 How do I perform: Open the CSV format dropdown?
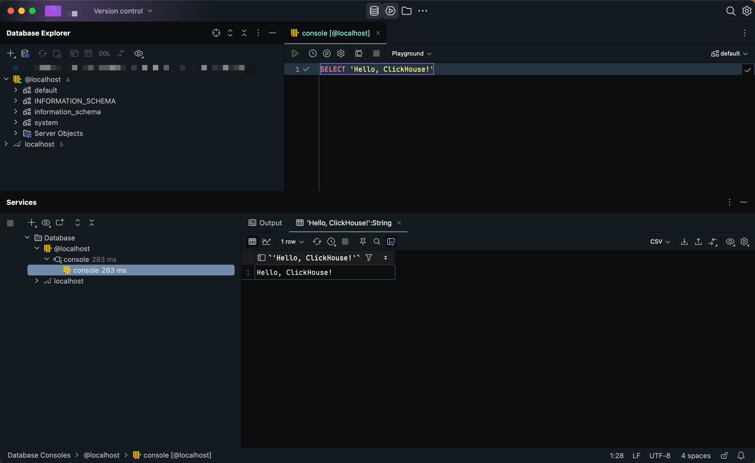point(659,241)
